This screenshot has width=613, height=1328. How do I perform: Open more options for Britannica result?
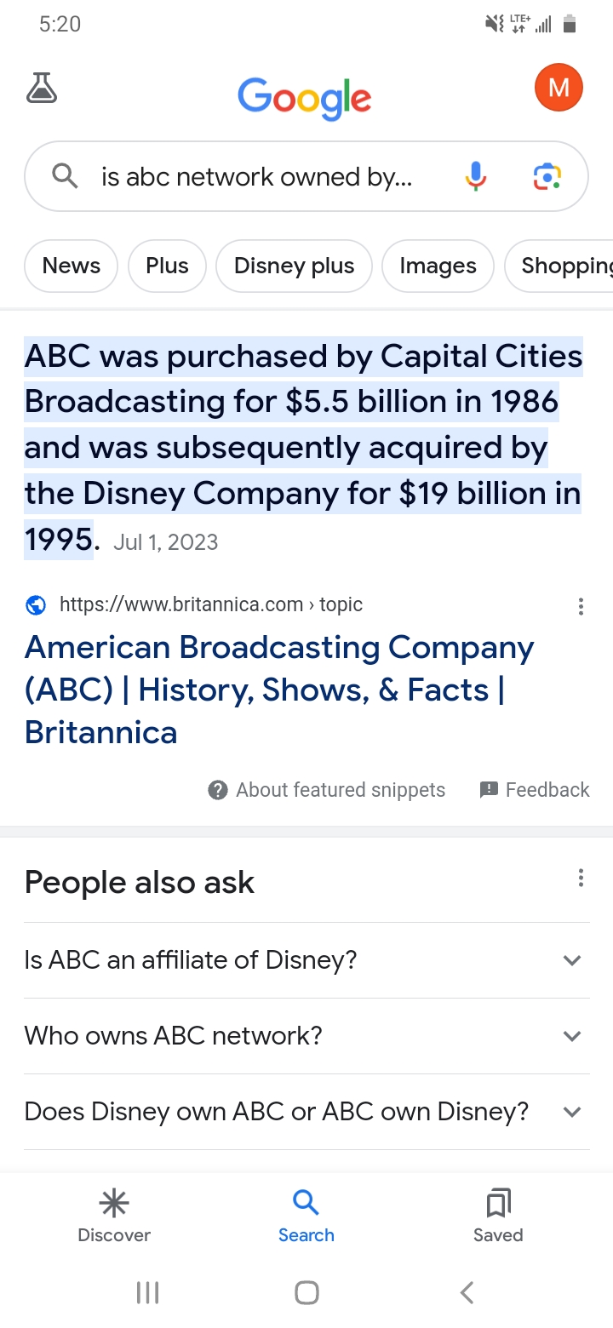click(581, 606)
